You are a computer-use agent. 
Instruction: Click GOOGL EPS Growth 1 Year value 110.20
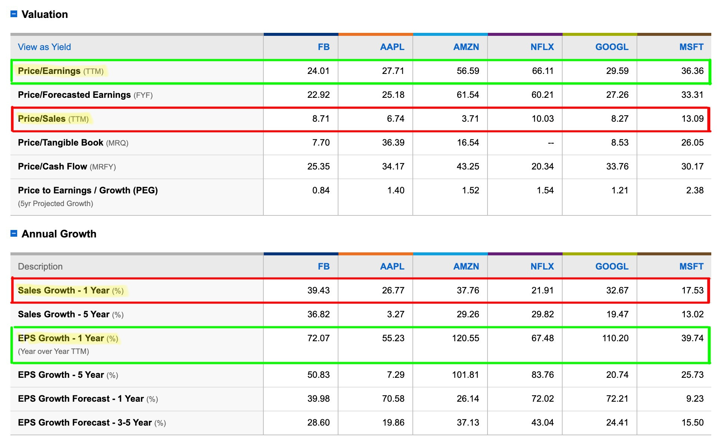click(x=615, y=338)
